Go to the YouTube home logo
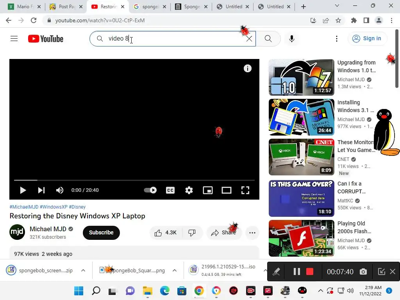Viewport: 400px width, 300px height. click(x=45, y=39)
